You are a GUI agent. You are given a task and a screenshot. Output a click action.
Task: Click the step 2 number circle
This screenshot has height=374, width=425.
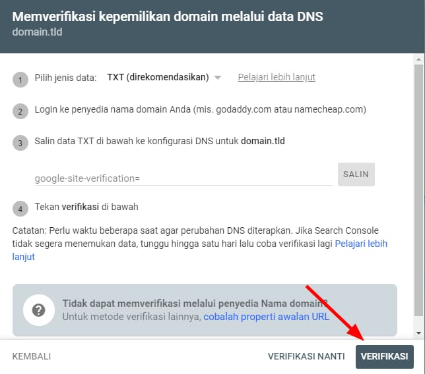coord(20,111)
